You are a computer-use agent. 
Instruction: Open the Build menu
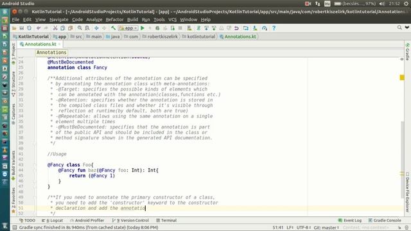pos(133,20)
